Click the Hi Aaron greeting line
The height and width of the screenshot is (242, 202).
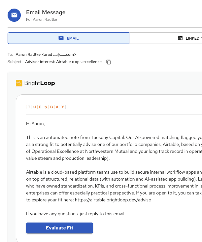tap(35, 123)
